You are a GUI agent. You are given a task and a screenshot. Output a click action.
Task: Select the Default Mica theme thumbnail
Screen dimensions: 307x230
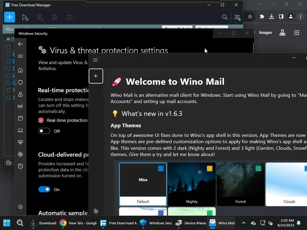click(143, 184)
